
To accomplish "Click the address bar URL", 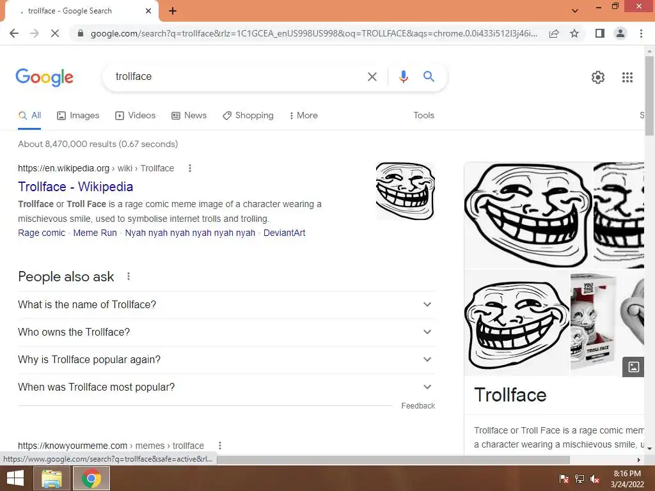I will tap(313, 33).
